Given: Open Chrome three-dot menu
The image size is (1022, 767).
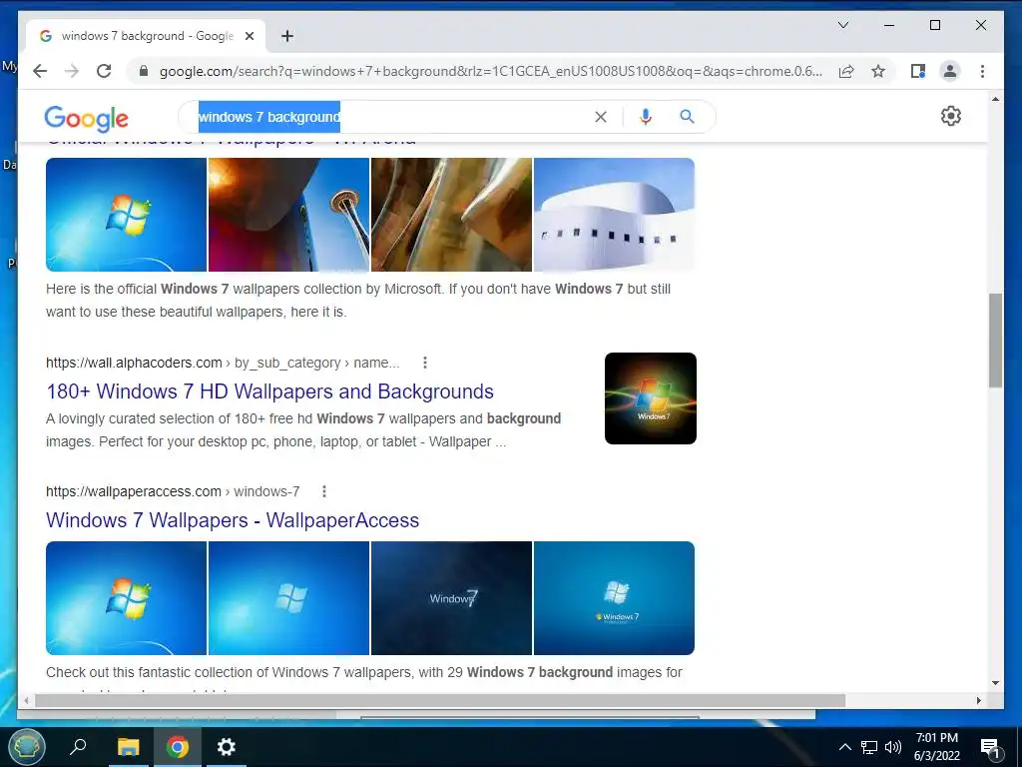Looking at the screenshot, I should coord(982,71).
